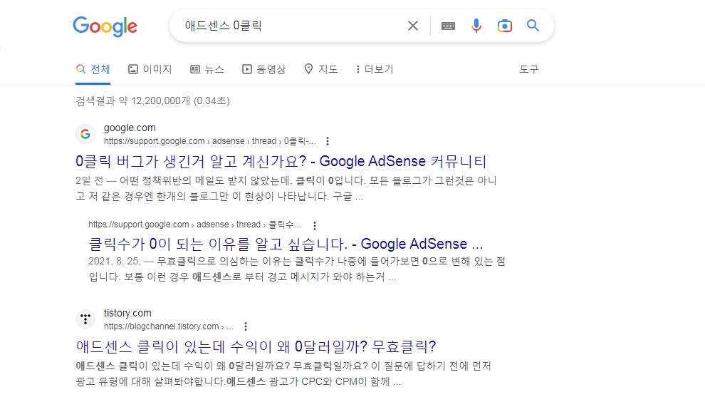The width and height of the screenshot is (705, 397).
Task: Click the blue magnifier search button
Action: point(533,25)
